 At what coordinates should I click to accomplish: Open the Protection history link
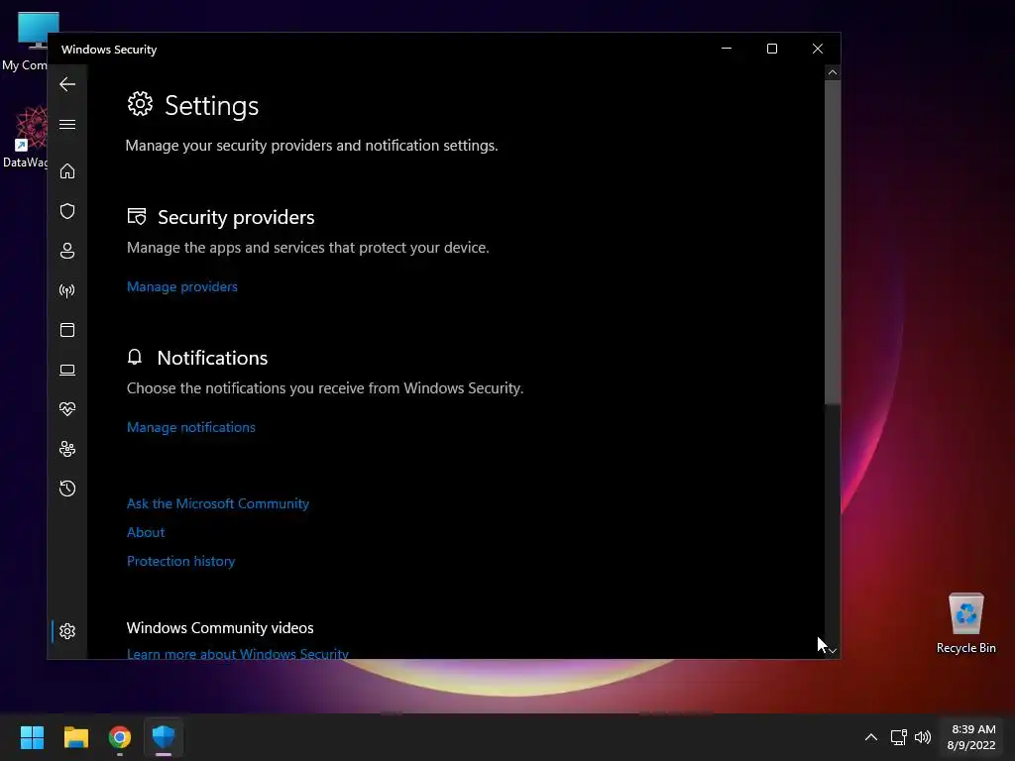click(x=180, y=561)
